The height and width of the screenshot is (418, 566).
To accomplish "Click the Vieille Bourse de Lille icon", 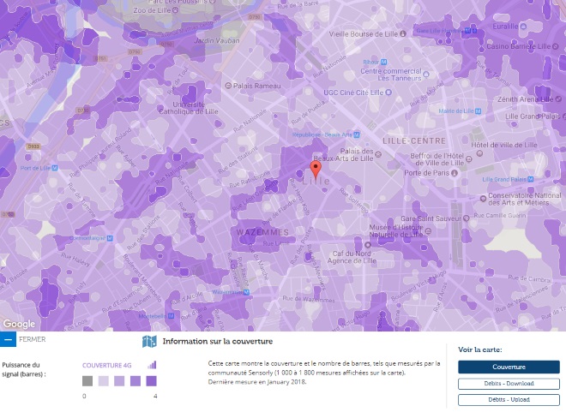I will [x=322, y=34].
